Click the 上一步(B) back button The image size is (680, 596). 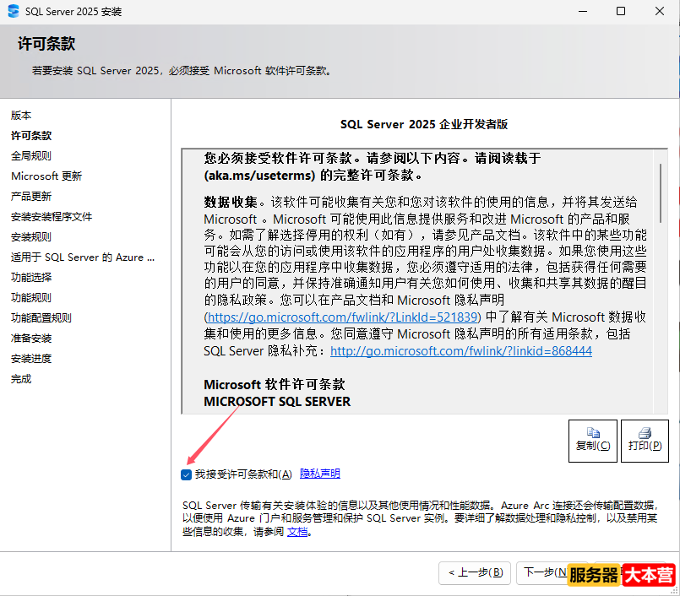click(474, 572)
